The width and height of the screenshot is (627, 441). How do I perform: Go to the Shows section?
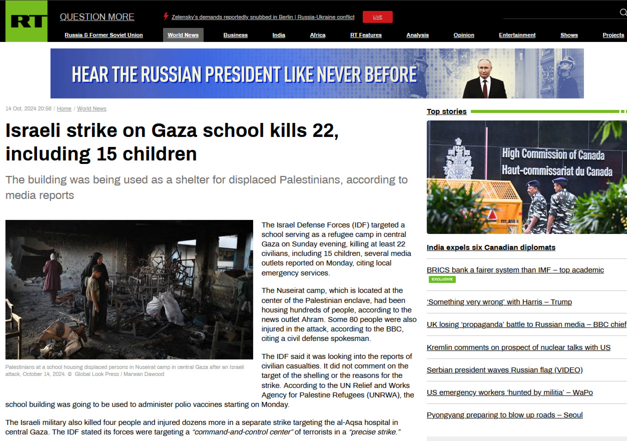(569, 35)
